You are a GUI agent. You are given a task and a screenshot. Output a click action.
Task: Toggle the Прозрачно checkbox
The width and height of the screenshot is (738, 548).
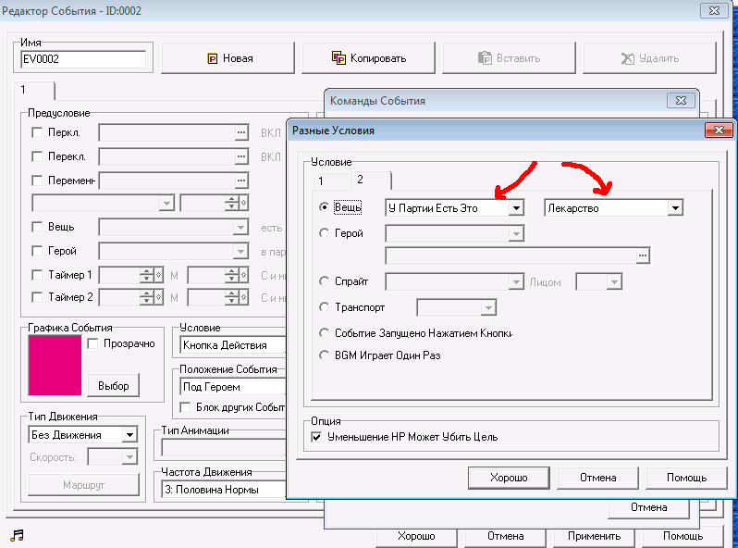click(x=92, y=343)
